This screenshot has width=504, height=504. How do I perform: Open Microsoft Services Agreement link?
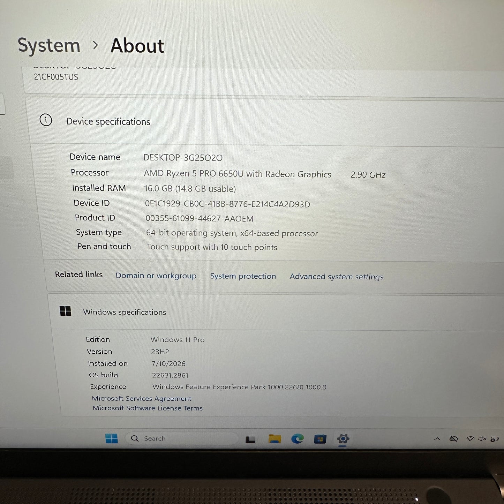tap(142, 398)
